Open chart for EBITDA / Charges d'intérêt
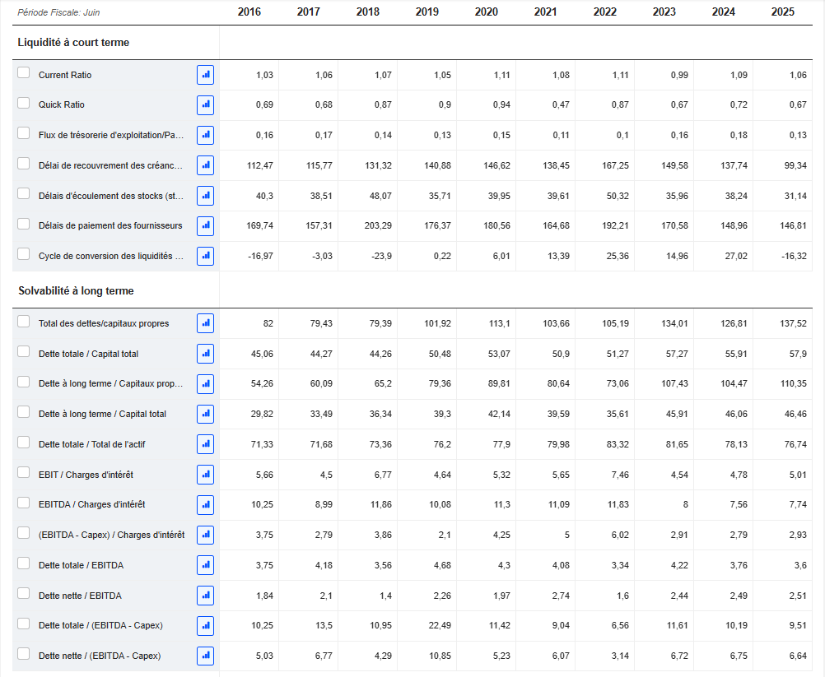 (x=205, y=504)
